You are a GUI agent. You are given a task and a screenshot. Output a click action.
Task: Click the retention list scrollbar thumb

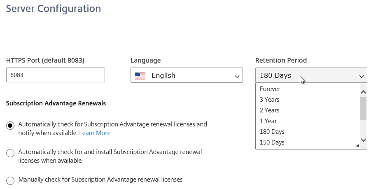point(364,108)
